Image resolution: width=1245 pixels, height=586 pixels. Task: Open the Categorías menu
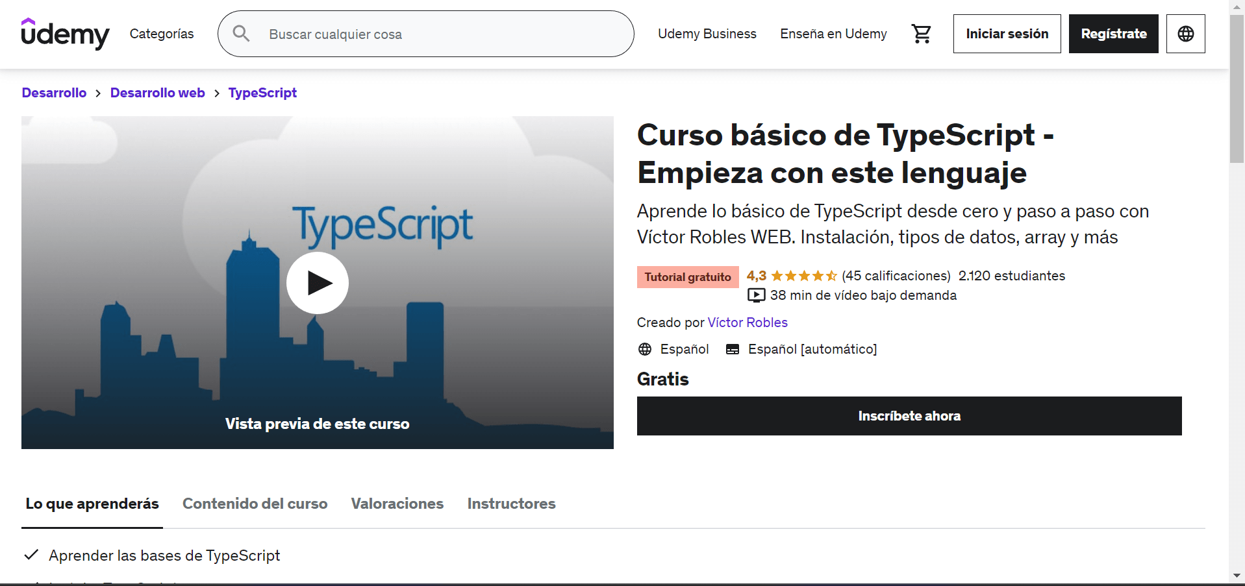(162, 34)
